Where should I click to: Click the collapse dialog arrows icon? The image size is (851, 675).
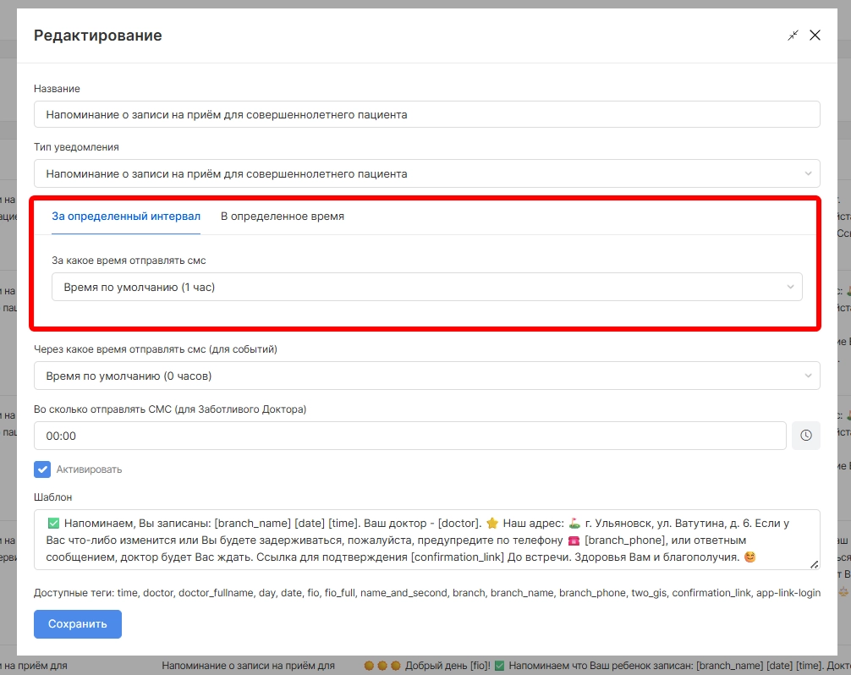pyautogui.click(x=793, y=36)
